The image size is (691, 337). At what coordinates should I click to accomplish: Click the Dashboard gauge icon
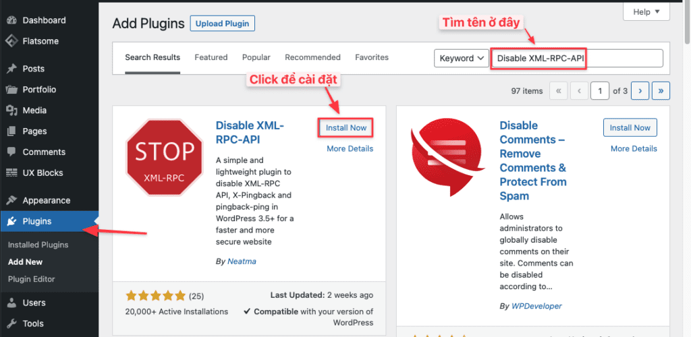point(11,20)
